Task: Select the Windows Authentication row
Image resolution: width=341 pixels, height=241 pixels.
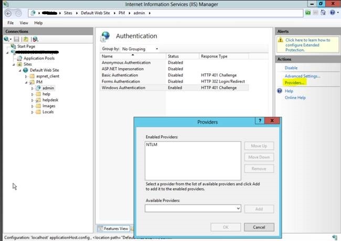Action: 174,87
